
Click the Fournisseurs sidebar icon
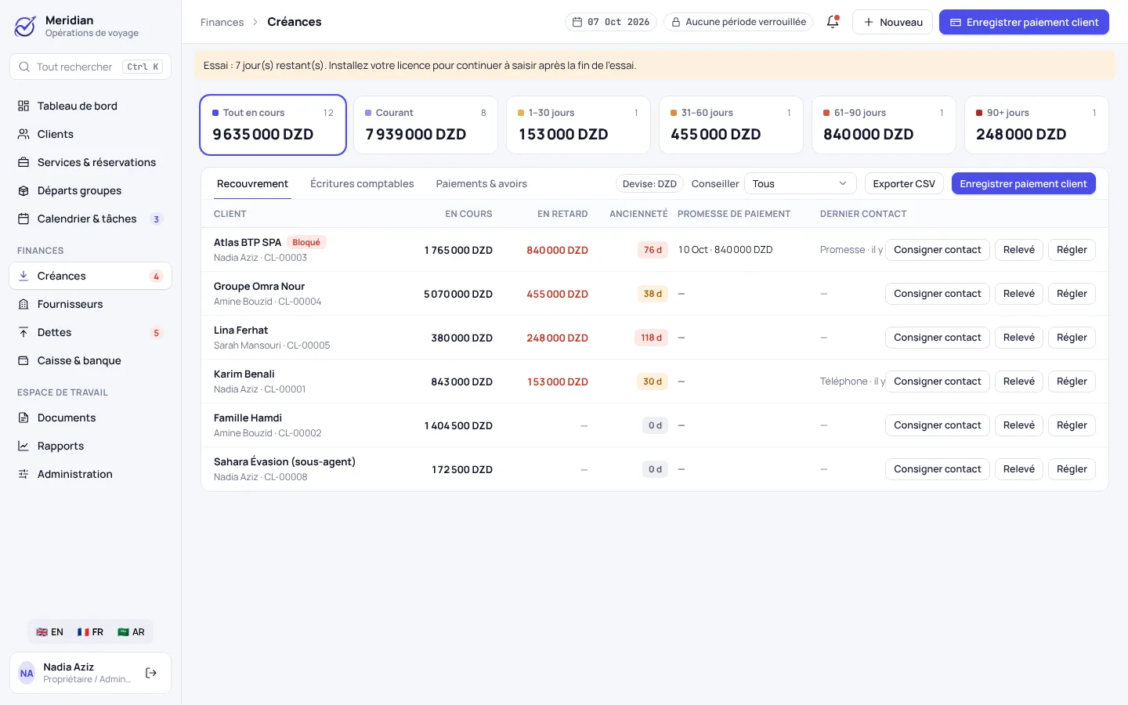pos(23,304)
